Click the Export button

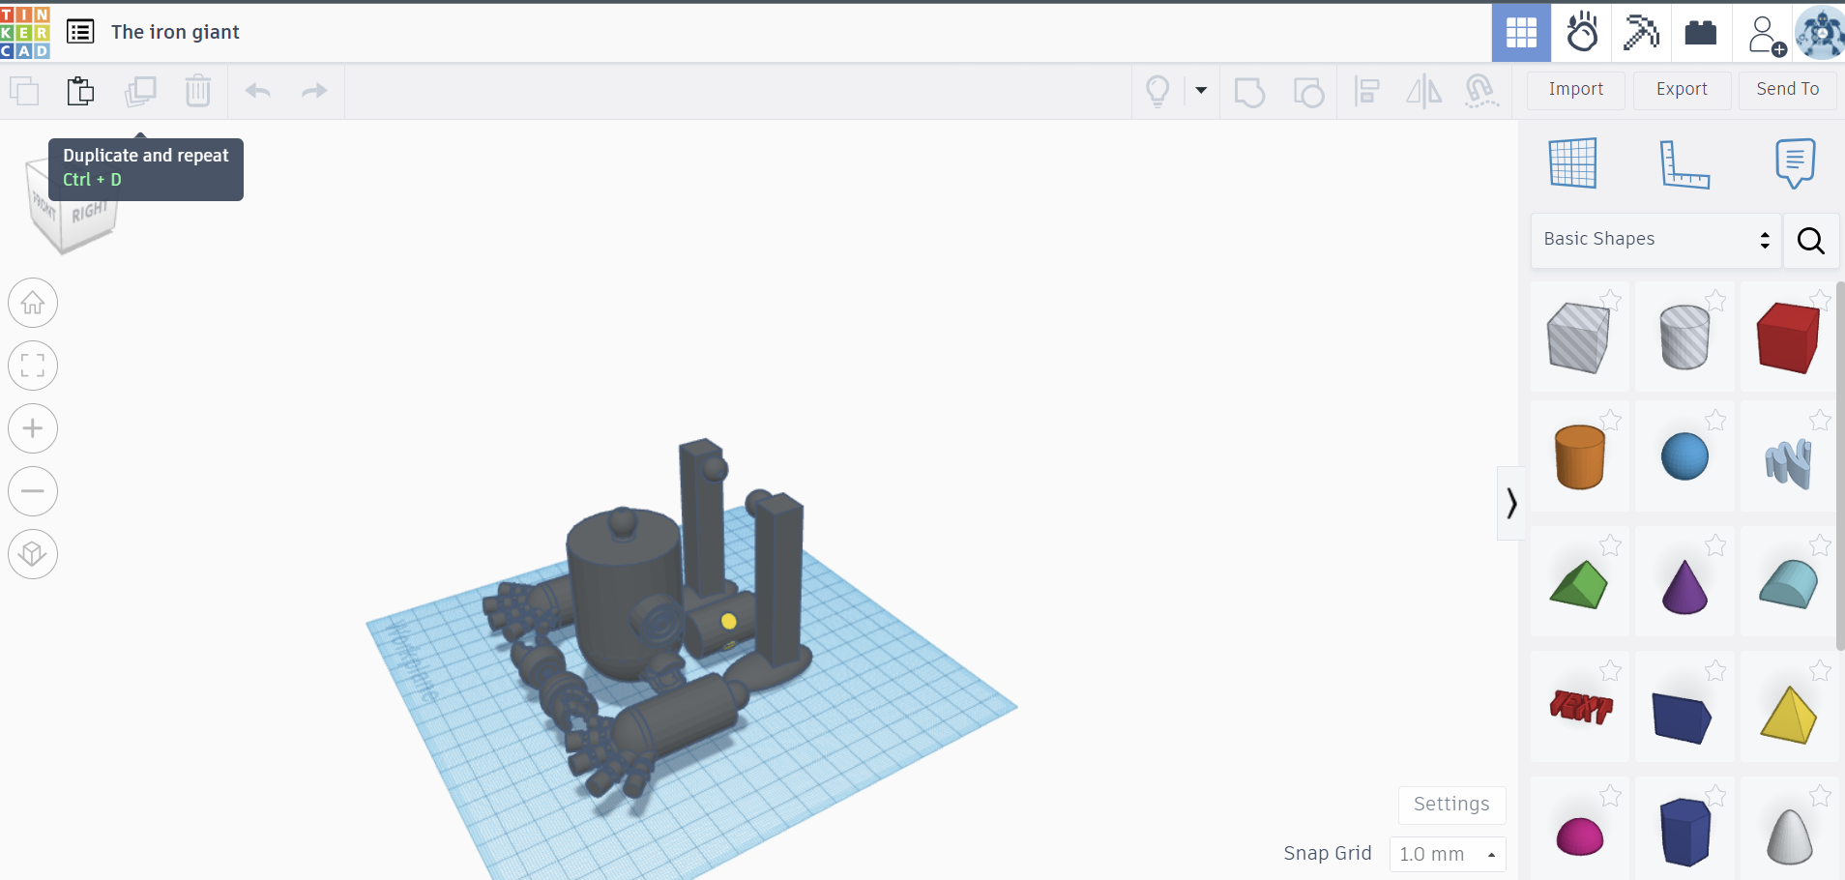[1682, 89]
